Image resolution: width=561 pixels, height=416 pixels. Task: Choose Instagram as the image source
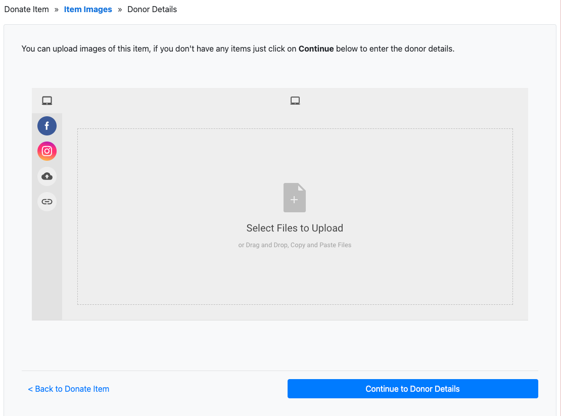[47, 151]
